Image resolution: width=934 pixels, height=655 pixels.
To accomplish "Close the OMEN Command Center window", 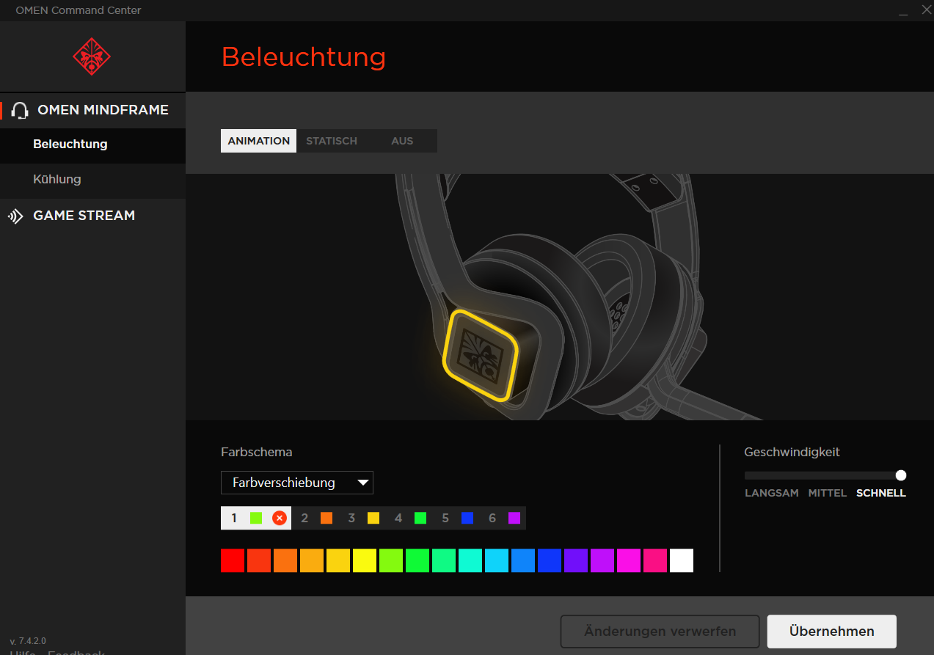I will tap(926, 10).
